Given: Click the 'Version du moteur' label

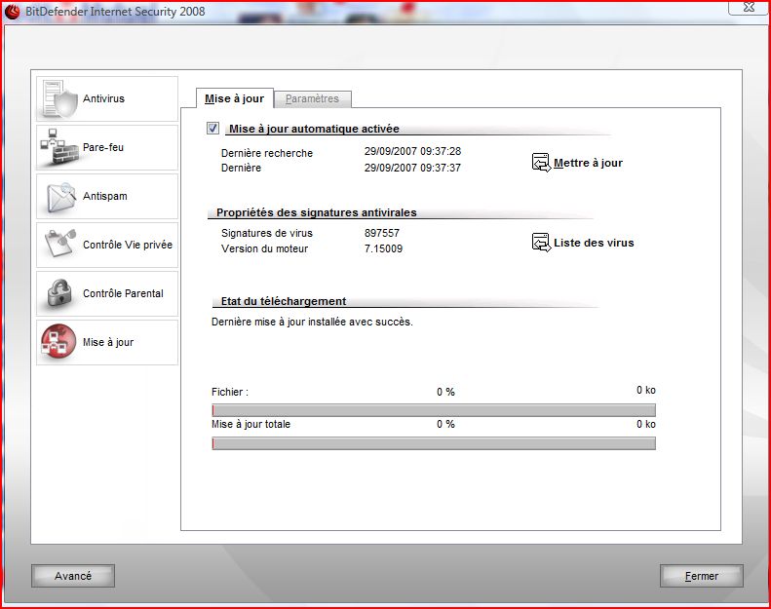Looking at the screenshot, I should 264,248.
